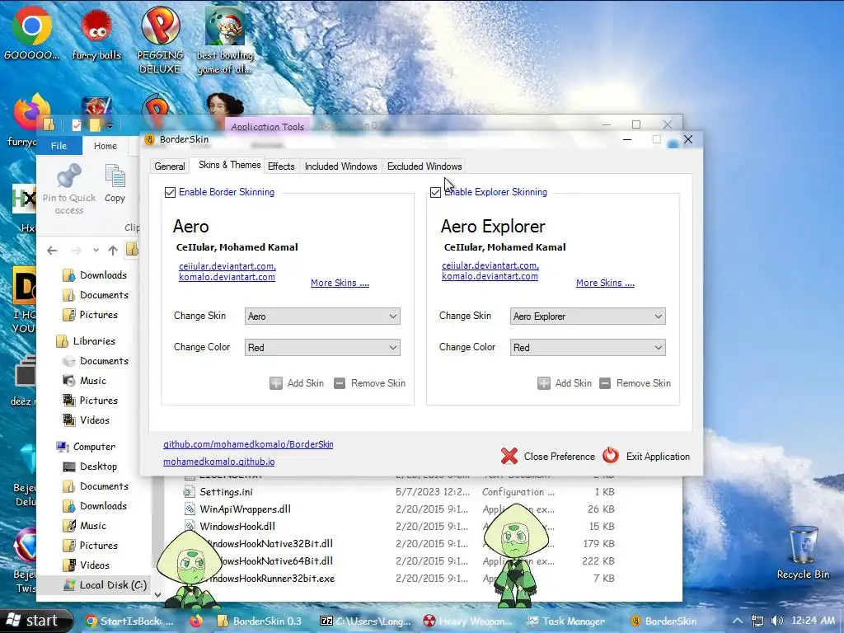
Task: Select Libraries in navigation pane
Action: coord(86,341)
